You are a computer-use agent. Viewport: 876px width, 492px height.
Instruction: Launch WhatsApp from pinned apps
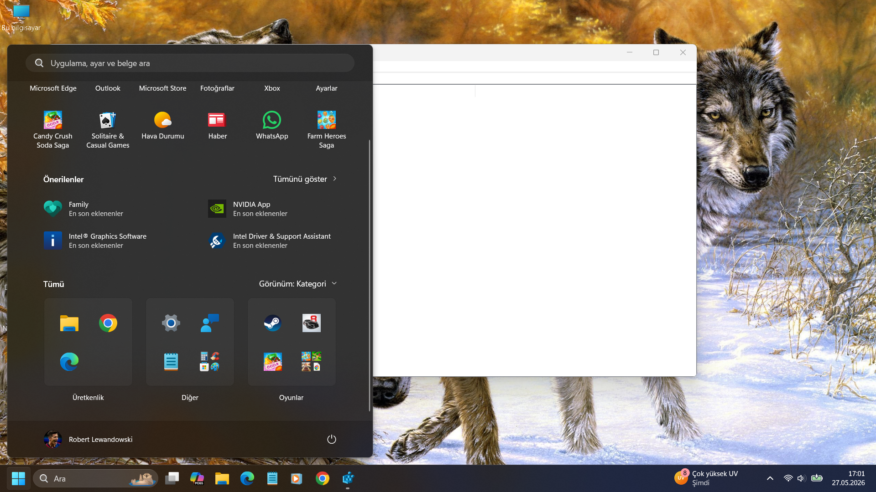pyautogui.click(x=272, y=125)
